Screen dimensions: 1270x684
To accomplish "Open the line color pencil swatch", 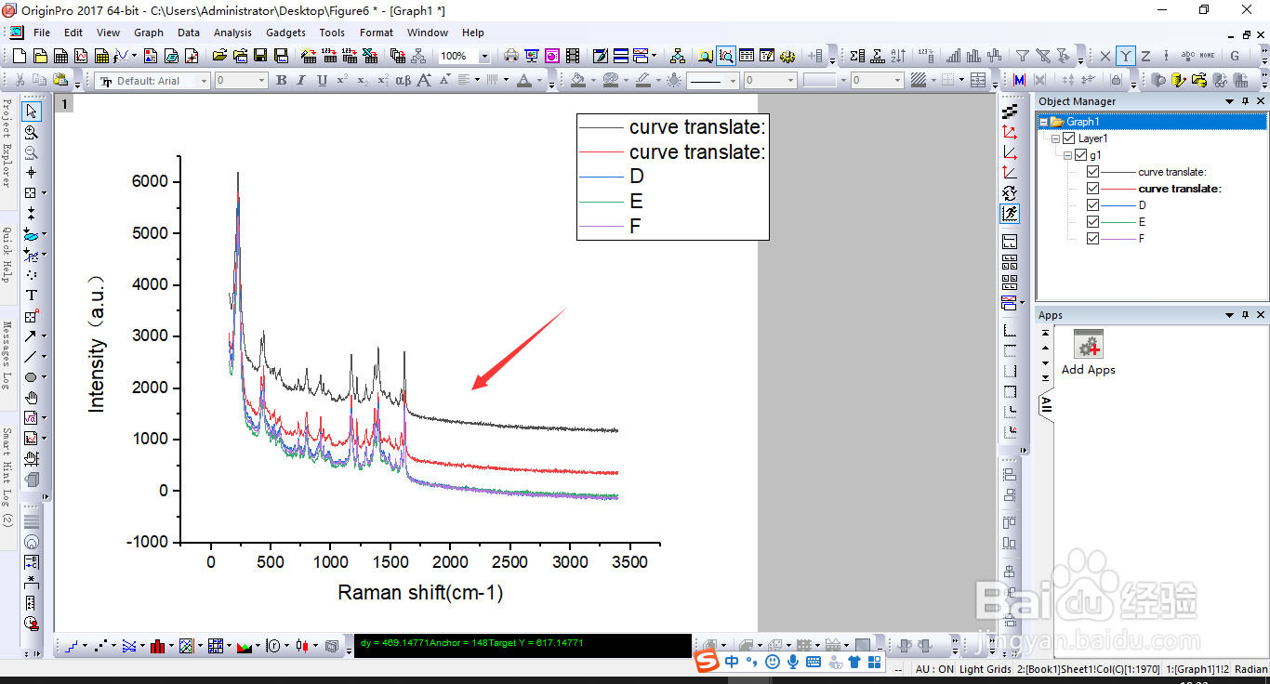I will (x=643, y=81).
